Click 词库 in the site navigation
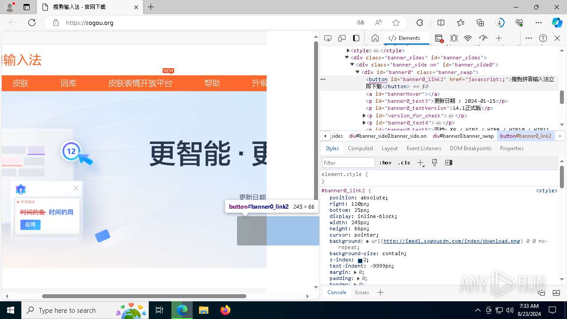 [x=68, y=83]
